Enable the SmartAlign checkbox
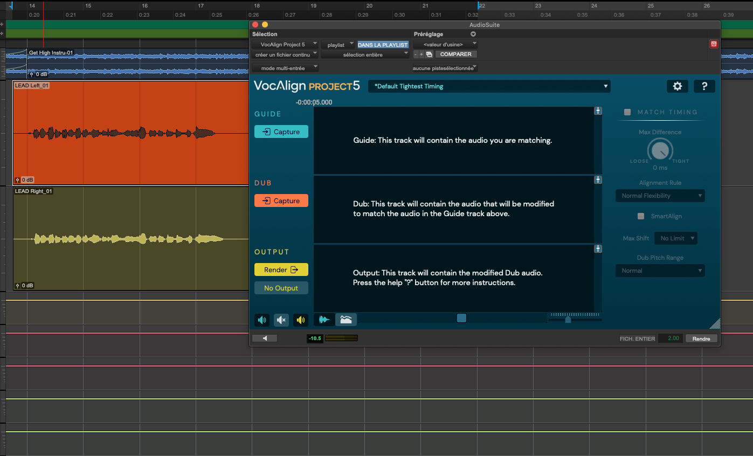This screenshot has width=753, height=456. (641, 216)
